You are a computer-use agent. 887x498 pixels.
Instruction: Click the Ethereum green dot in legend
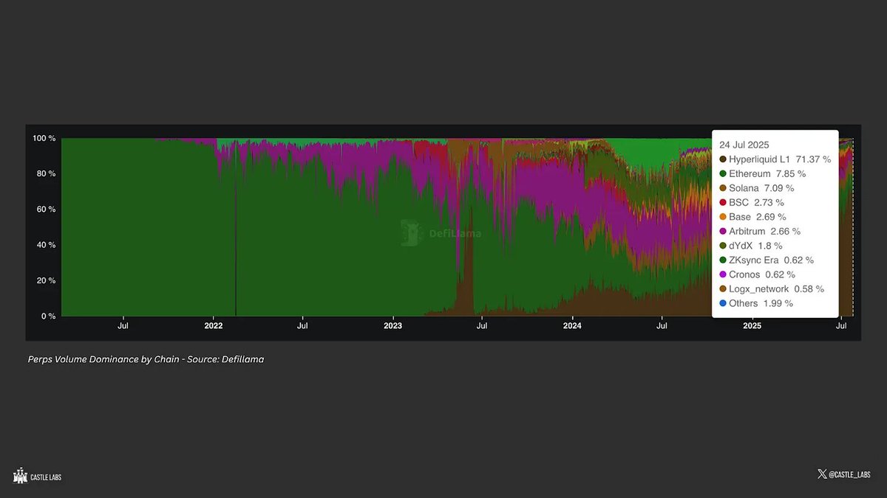(x=722, y=173)
